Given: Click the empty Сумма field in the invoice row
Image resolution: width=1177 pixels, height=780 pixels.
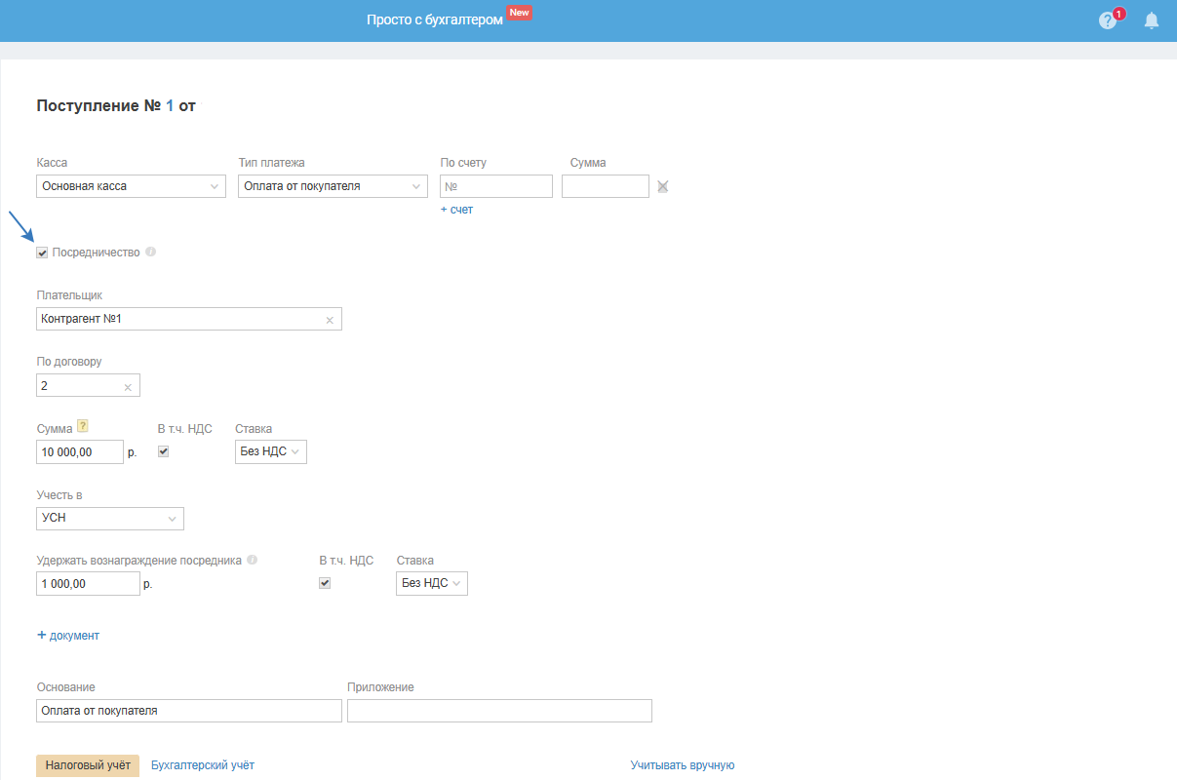Looking at the screenshot, I should point(606,186).
